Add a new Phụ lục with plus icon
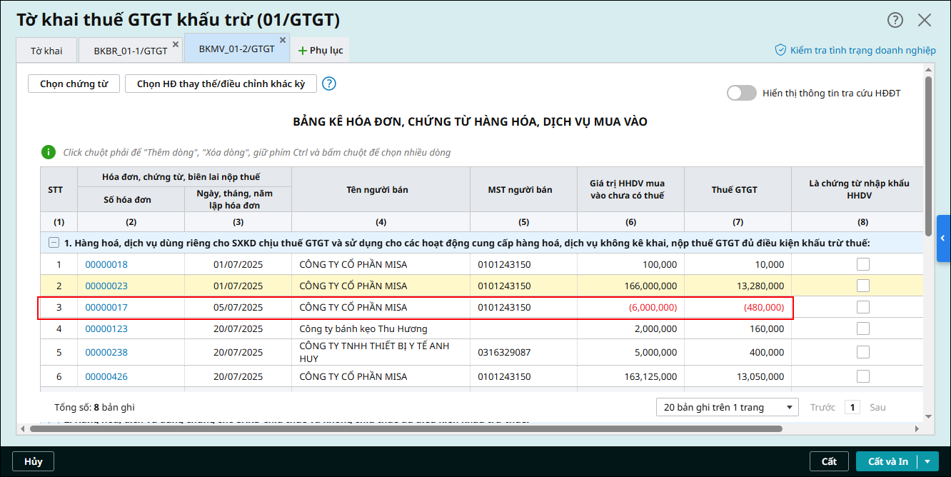Image resolution: width=951 pixels, height=477 pixels. click(302, 51)
